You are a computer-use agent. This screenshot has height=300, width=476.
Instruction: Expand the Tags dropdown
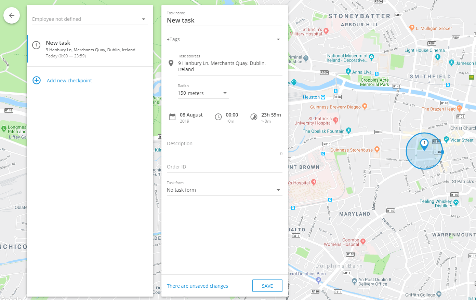(x=224, y=39)
